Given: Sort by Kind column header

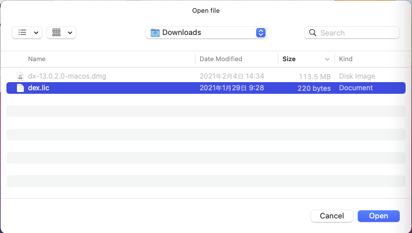Looking at the screenshot, I should click(x=345, y=59).
